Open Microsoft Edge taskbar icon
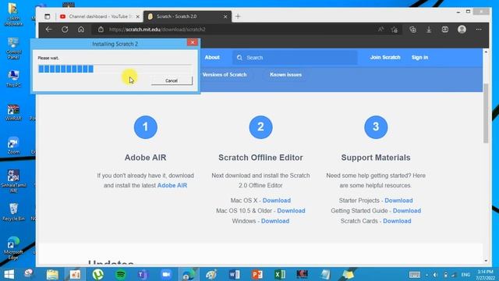Image resolution: width=499 pixels, height=281 pixels. pyautogui.click(x=189, y=274)
